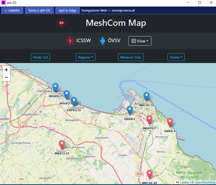
Task: Select the IW6ATU-12 red map marker
Action: coord(62,145)
